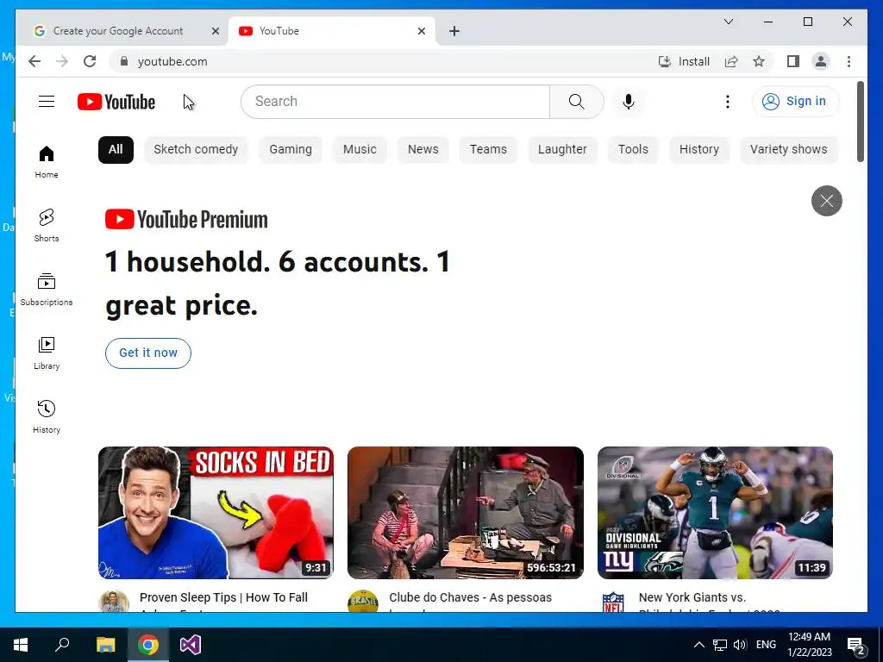
Task: Open Shorts in the sidebar
Action: (47, 226)
